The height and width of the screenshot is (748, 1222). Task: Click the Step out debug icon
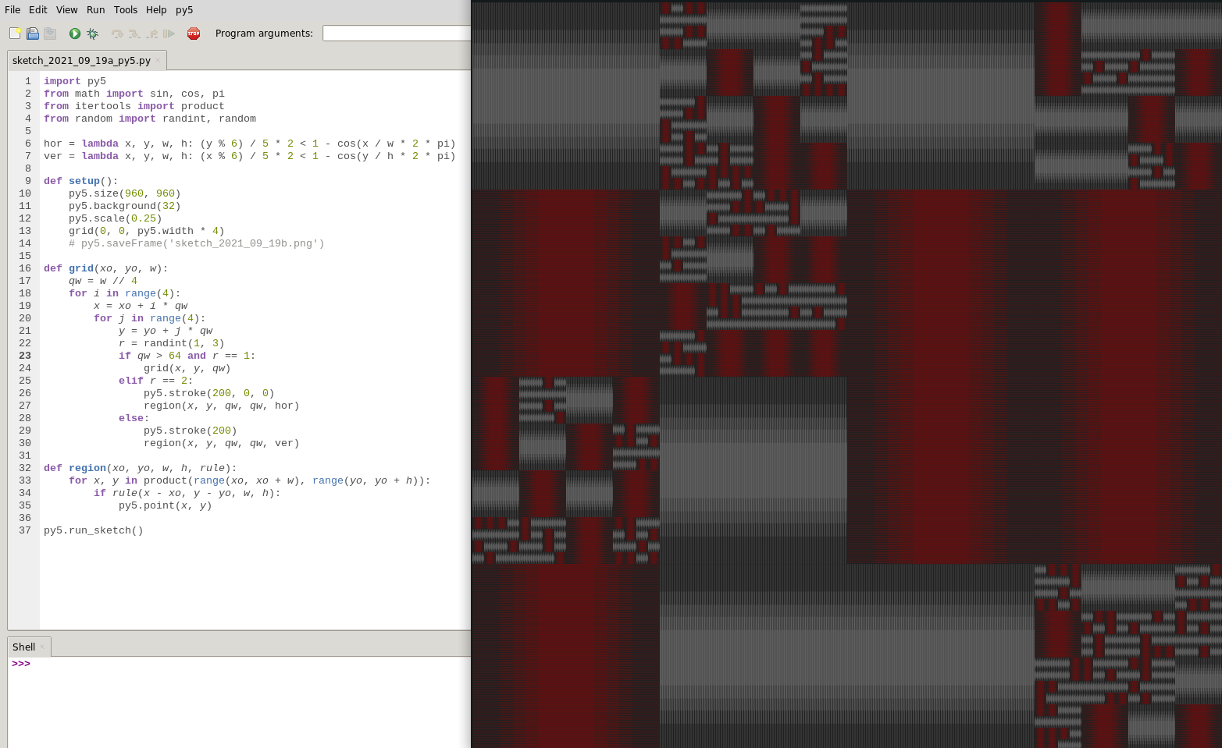(x=151, y=34)
